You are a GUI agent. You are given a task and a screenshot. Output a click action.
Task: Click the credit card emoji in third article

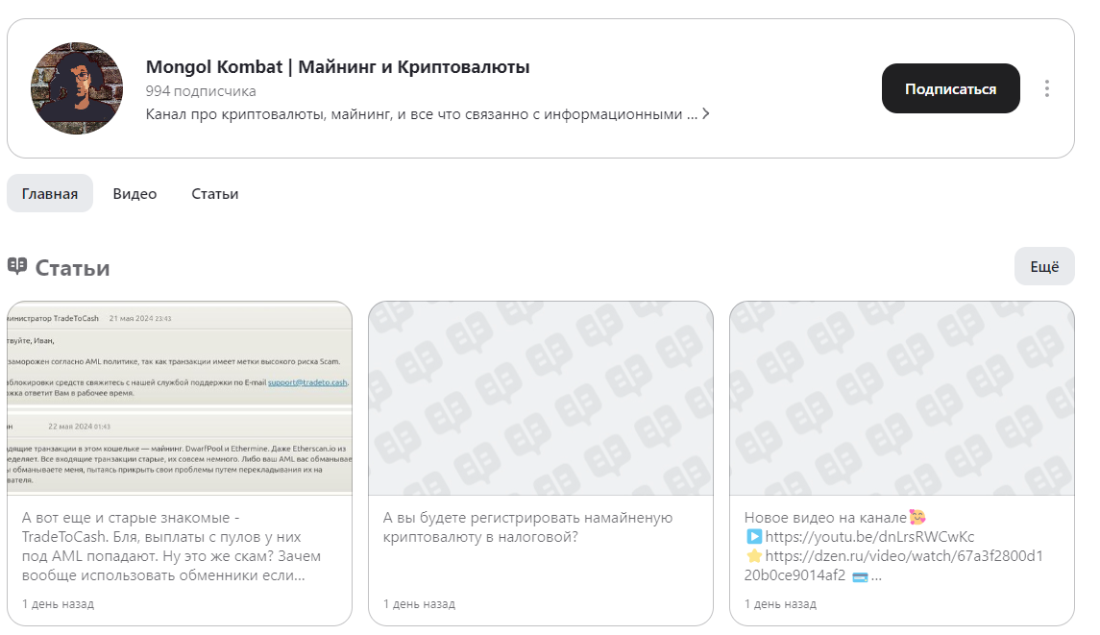point(860,576)
